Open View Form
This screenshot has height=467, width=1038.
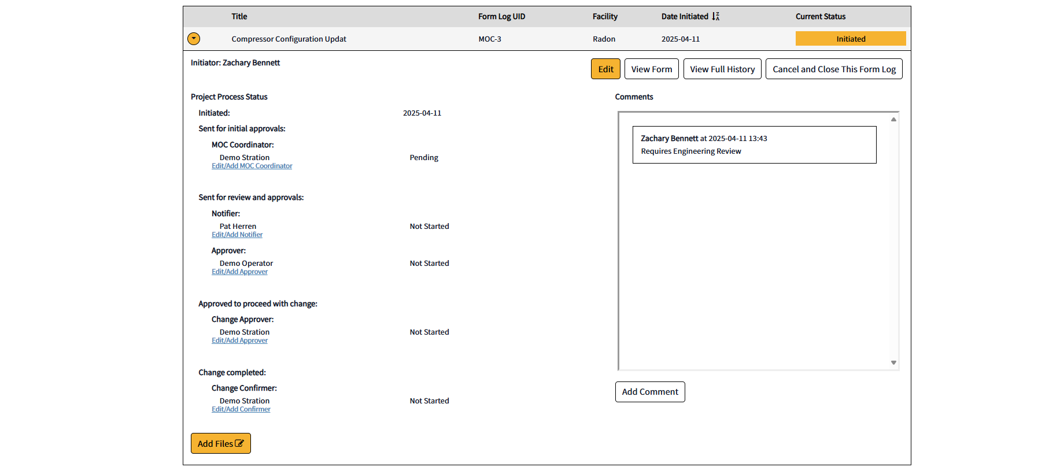652,69
